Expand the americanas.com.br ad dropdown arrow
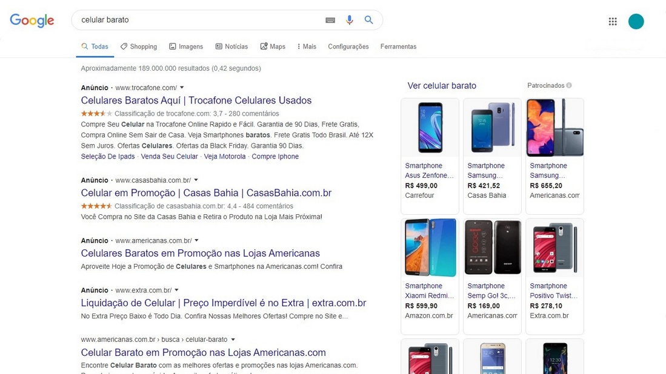Screen dimensions: 666x374 [x=197, y=240]
